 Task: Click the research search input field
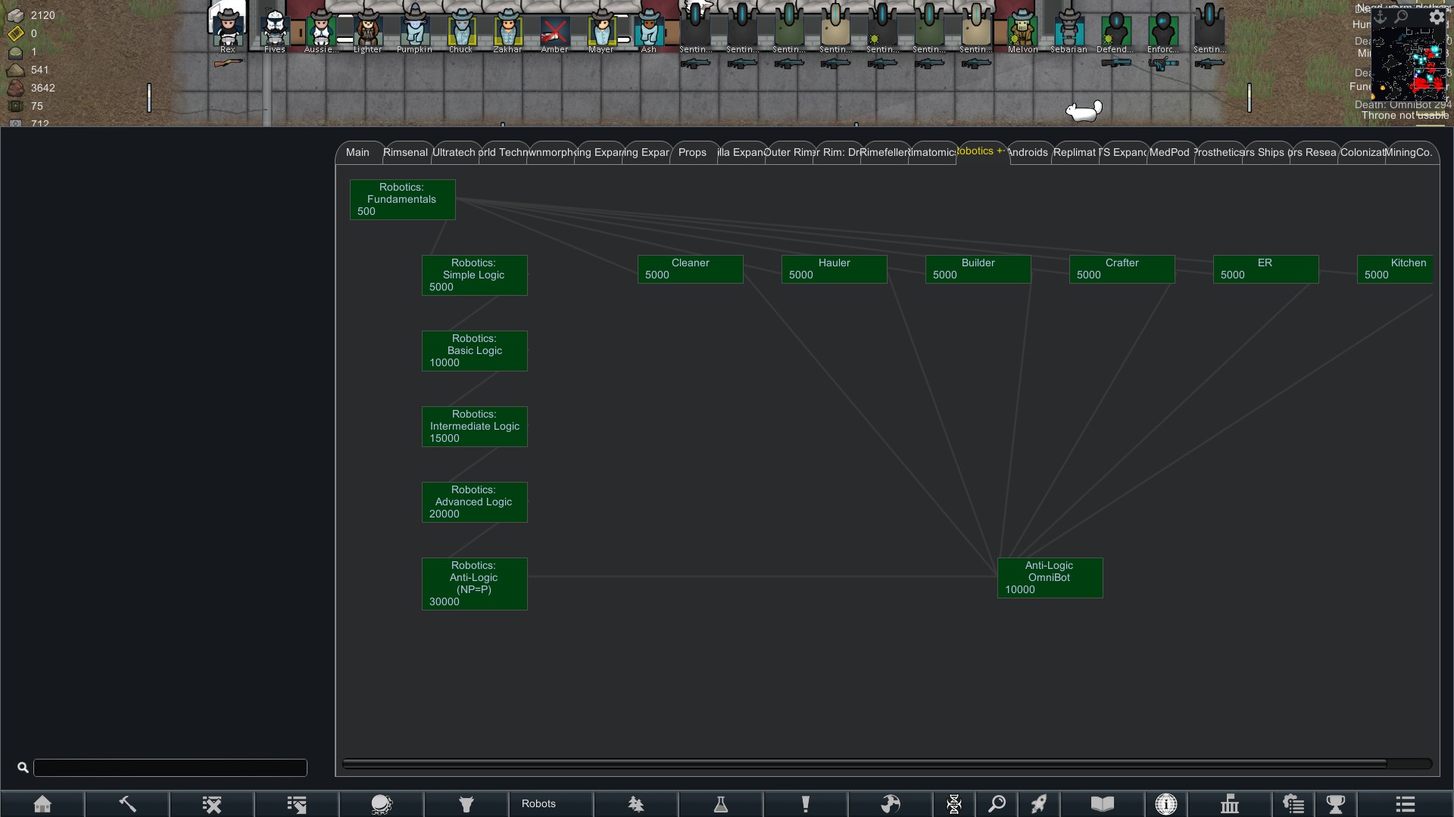point(170,768)
